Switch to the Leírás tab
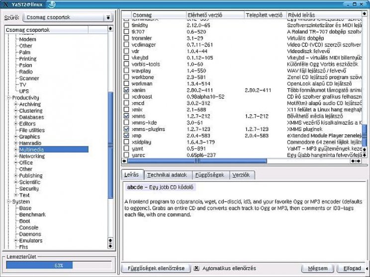370x277 pixels. point(132,175)
